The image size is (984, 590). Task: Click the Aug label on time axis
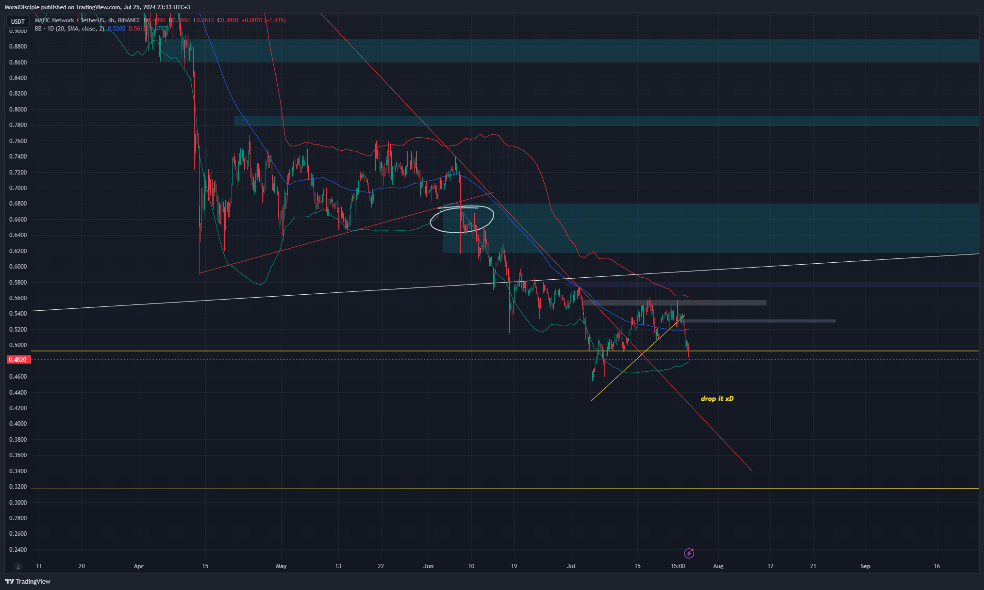pyautogui.click(x=718, y=566)
